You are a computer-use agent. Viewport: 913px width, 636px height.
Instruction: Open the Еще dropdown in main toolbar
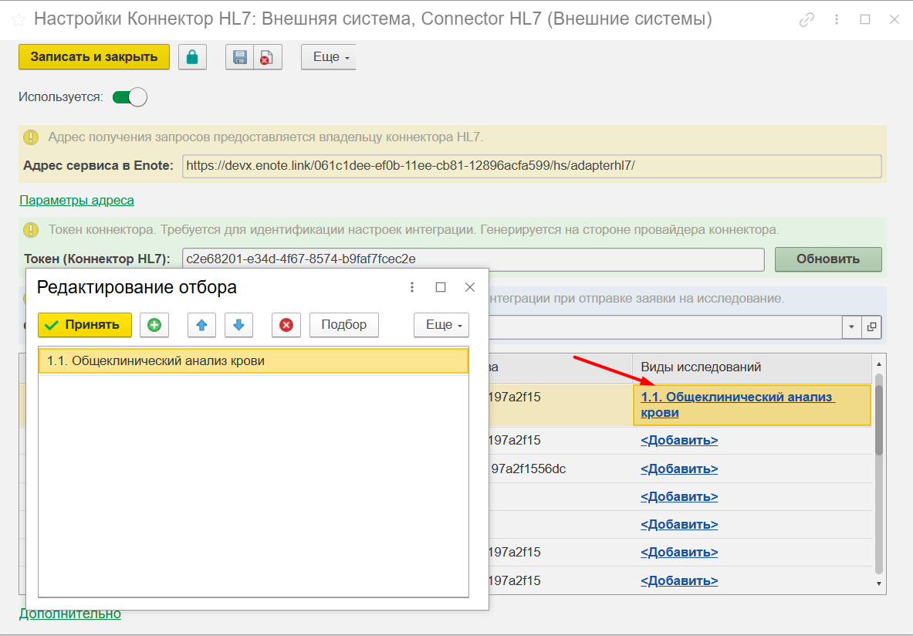[x=328, y=57]
